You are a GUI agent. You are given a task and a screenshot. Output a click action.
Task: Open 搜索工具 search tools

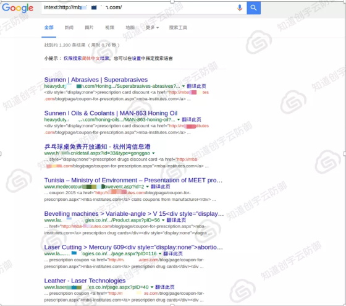click(x=178, y=28)
